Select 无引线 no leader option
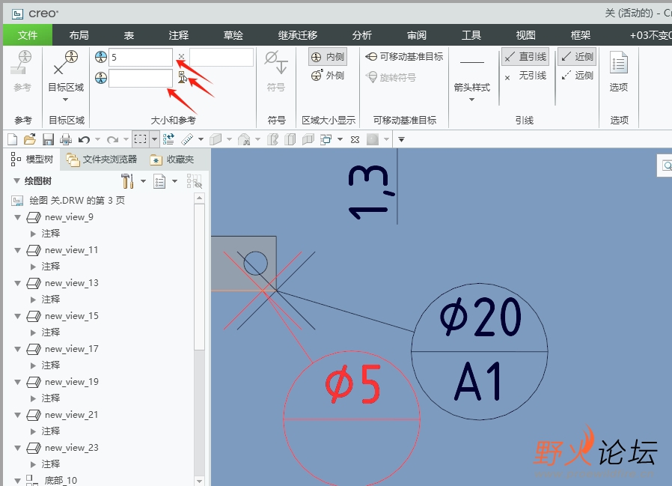The width and height of the screenshot is (672, 486). point(525,76)
